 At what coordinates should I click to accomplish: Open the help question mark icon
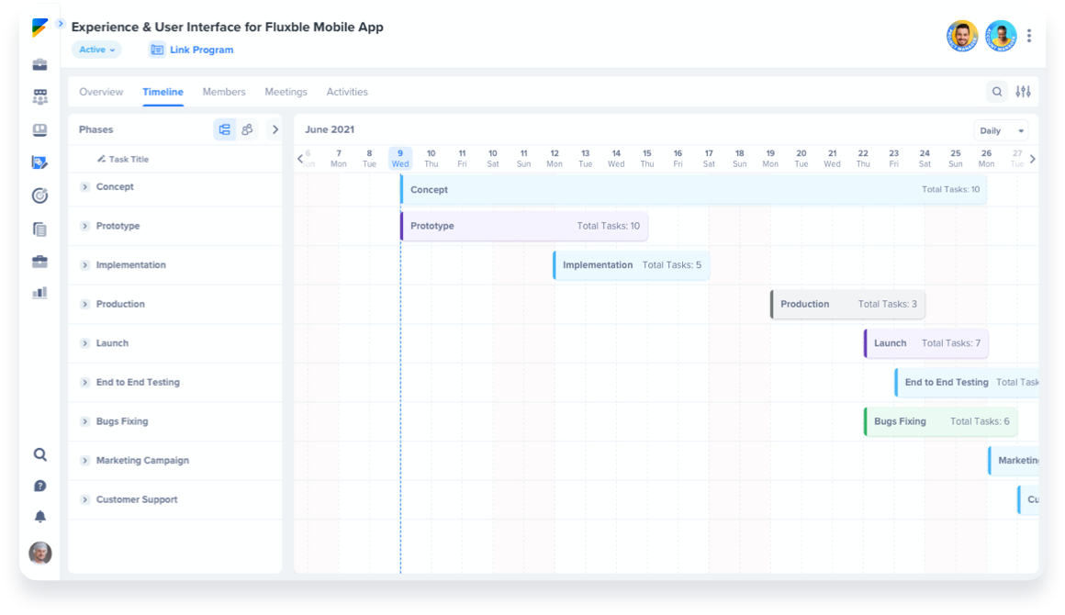(40, 486)
